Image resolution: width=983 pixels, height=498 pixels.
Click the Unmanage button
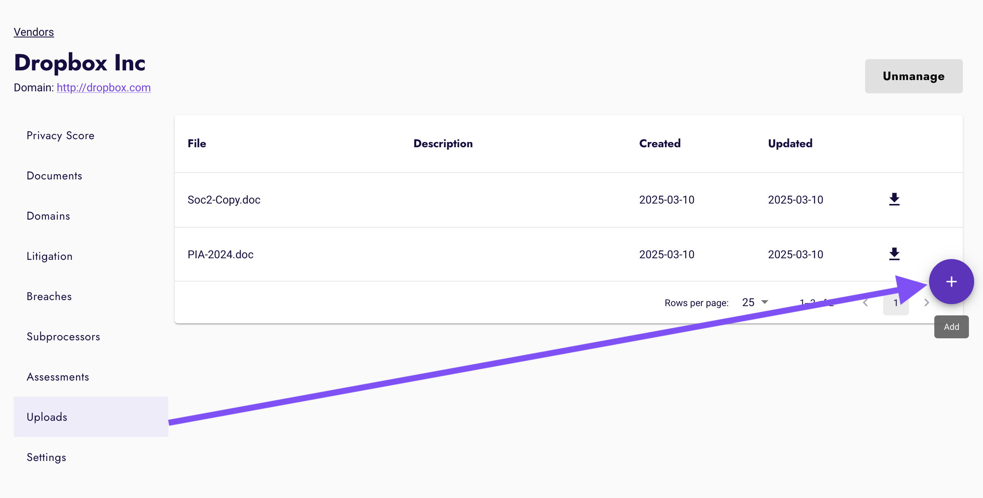click(914, 76)
